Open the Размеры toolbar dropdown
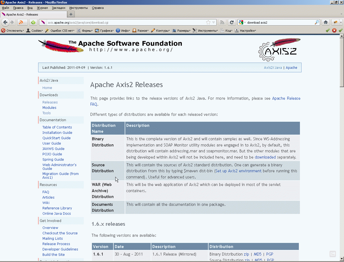Image resolution: width=344 pixels, height=262 pixels. coord(181,31)
